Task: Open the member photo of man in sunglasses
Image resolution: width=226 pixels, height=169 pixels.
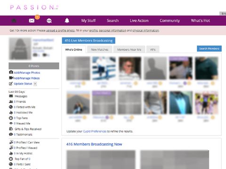Action: click(130, 68)
